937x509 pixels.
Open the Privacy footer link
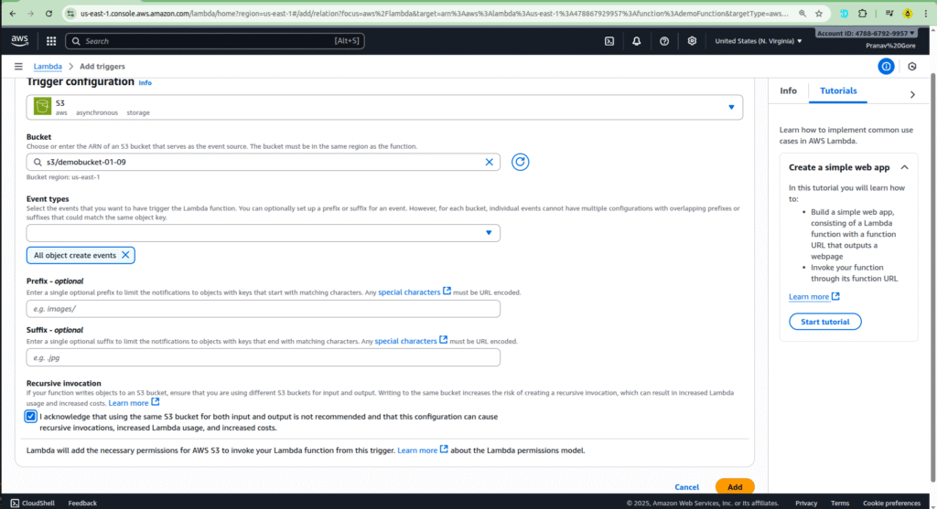pyautogui.click(x=805, y=503)
